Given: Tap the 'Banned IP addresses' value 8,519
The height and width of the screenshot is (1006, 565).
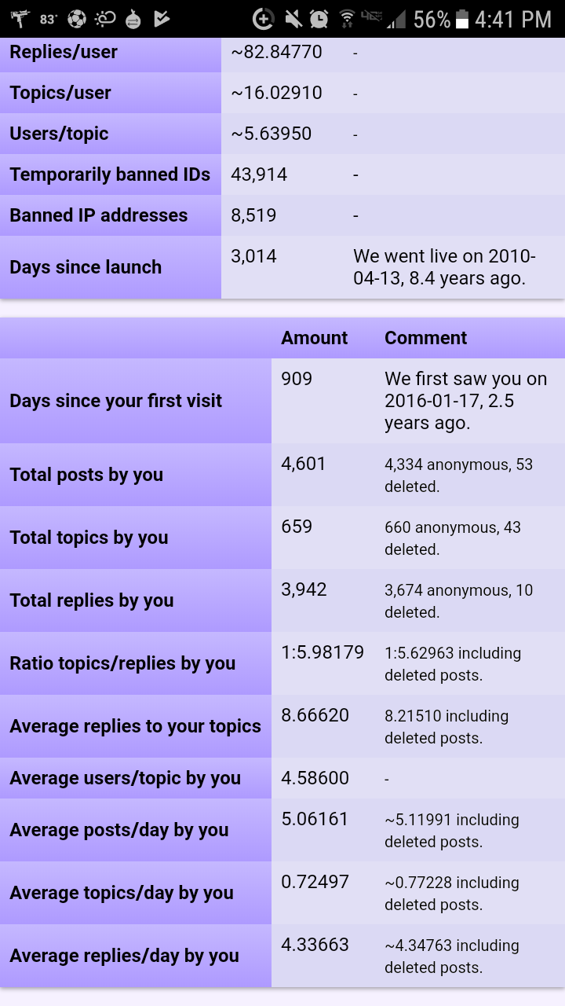Looking at the screenshot, I should coord(253,215).
